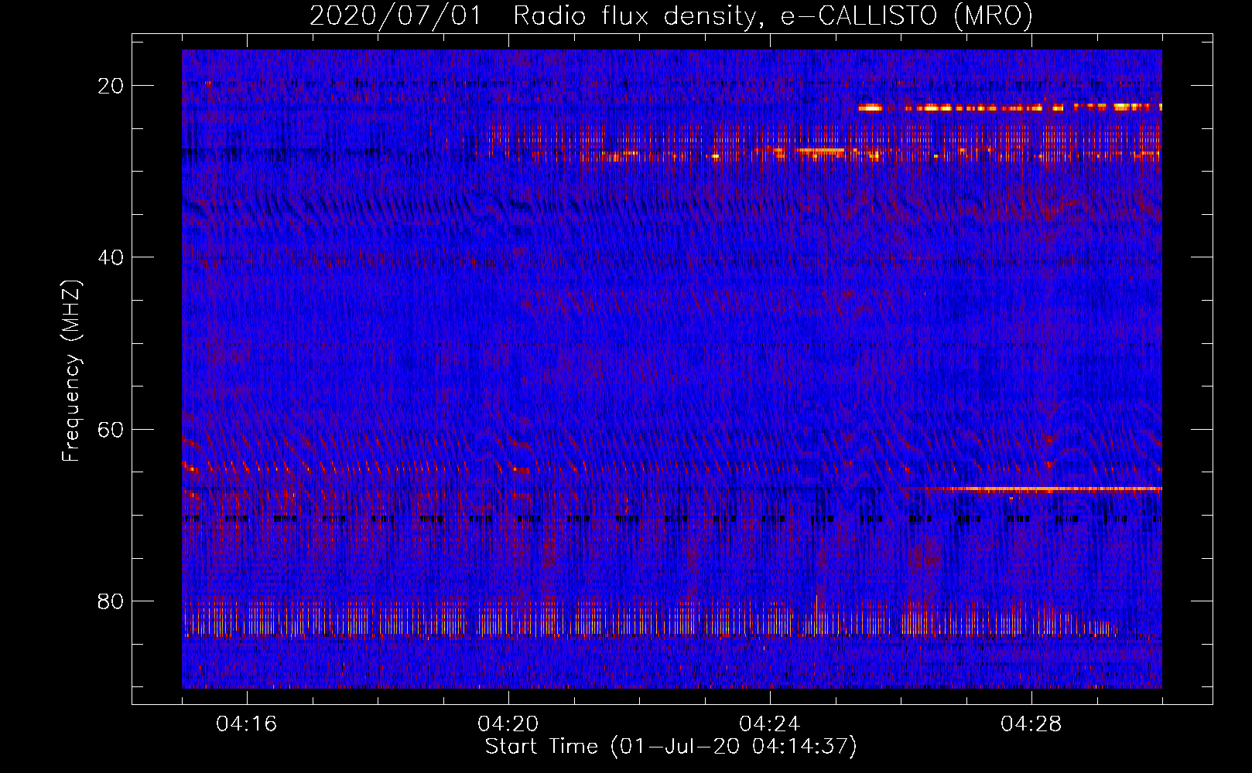Click the 04:16 time tick label
The width and height of the screenshot is (1252, 773).
[247, 724]
